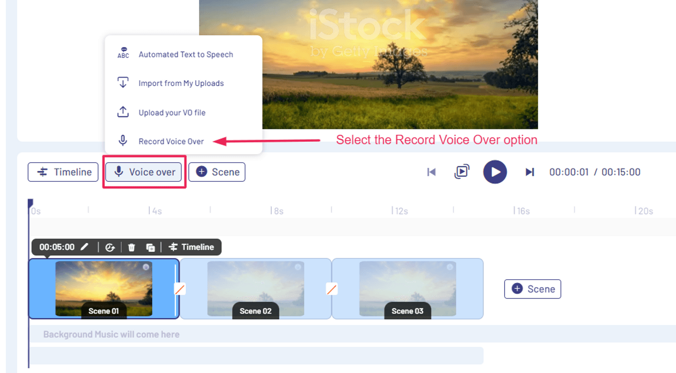This screenshot has width=676, height=373.
Task: Click the 00:00:01 current time readout
Action: [x=569, y=172]
